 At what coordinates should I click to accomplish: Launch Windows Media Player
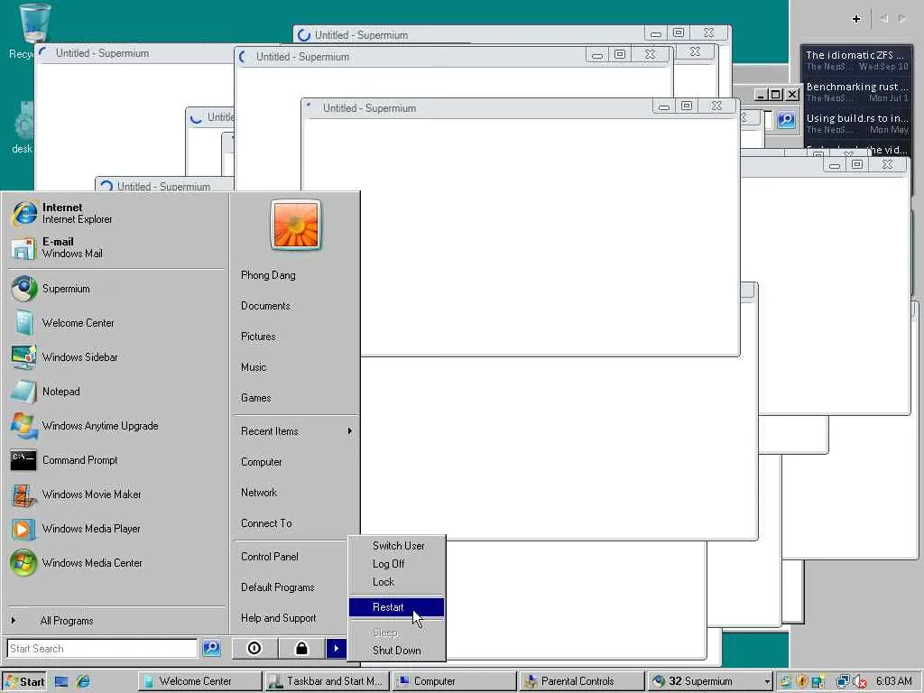(x=116, y=528)
